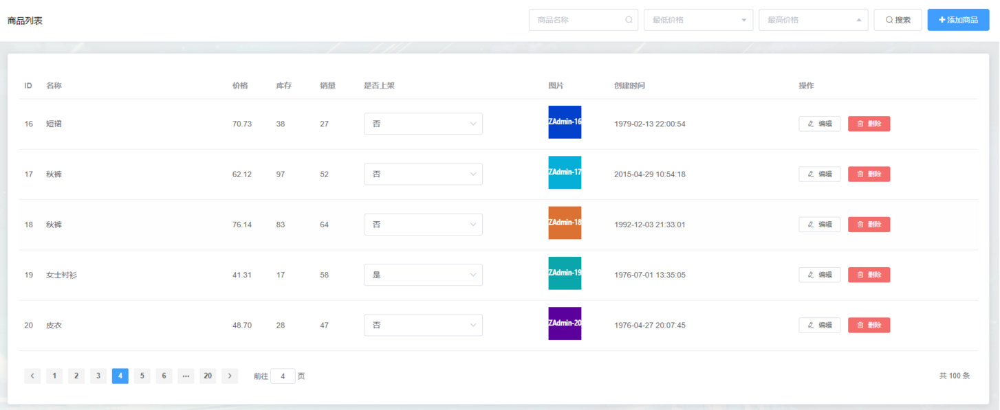Click the 前往 page number input field
Viewport: 1000px width, 410px height.
pyautogui.click(x=283, y=376)
